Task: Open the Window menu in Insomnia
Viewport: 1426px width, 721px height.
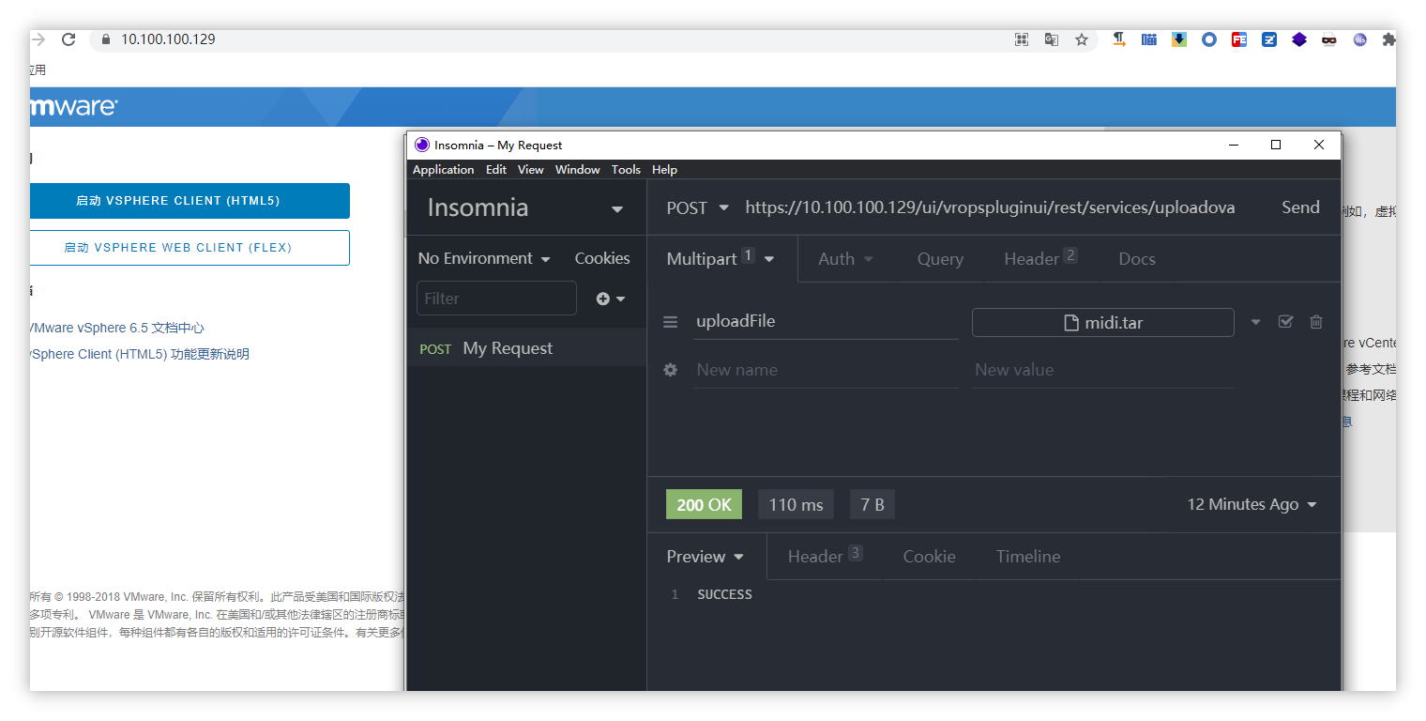Action: click(577, 170)
